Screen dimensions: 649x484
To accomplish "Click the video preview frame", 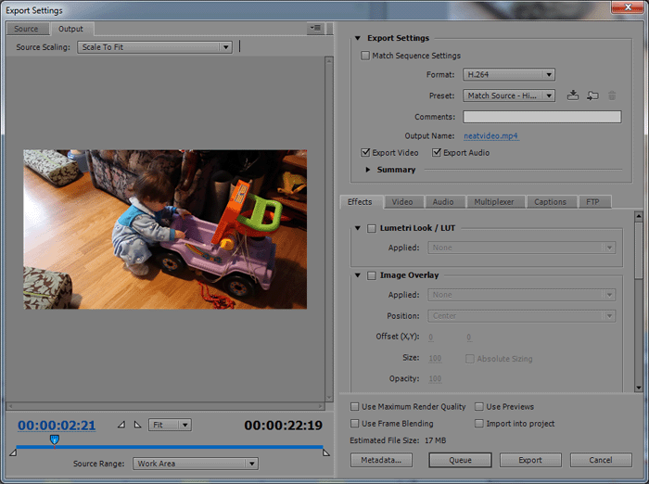I will click(165, 229).
